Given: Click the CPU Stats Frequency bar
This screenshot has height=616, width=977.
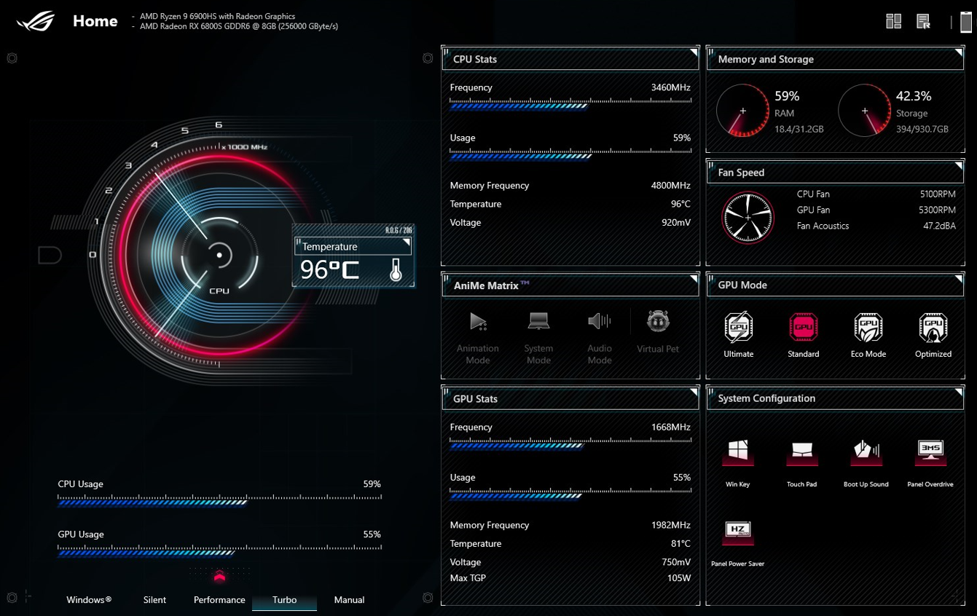Looking at the screenshot, I should pyautogui.click(x=570, y=104).
